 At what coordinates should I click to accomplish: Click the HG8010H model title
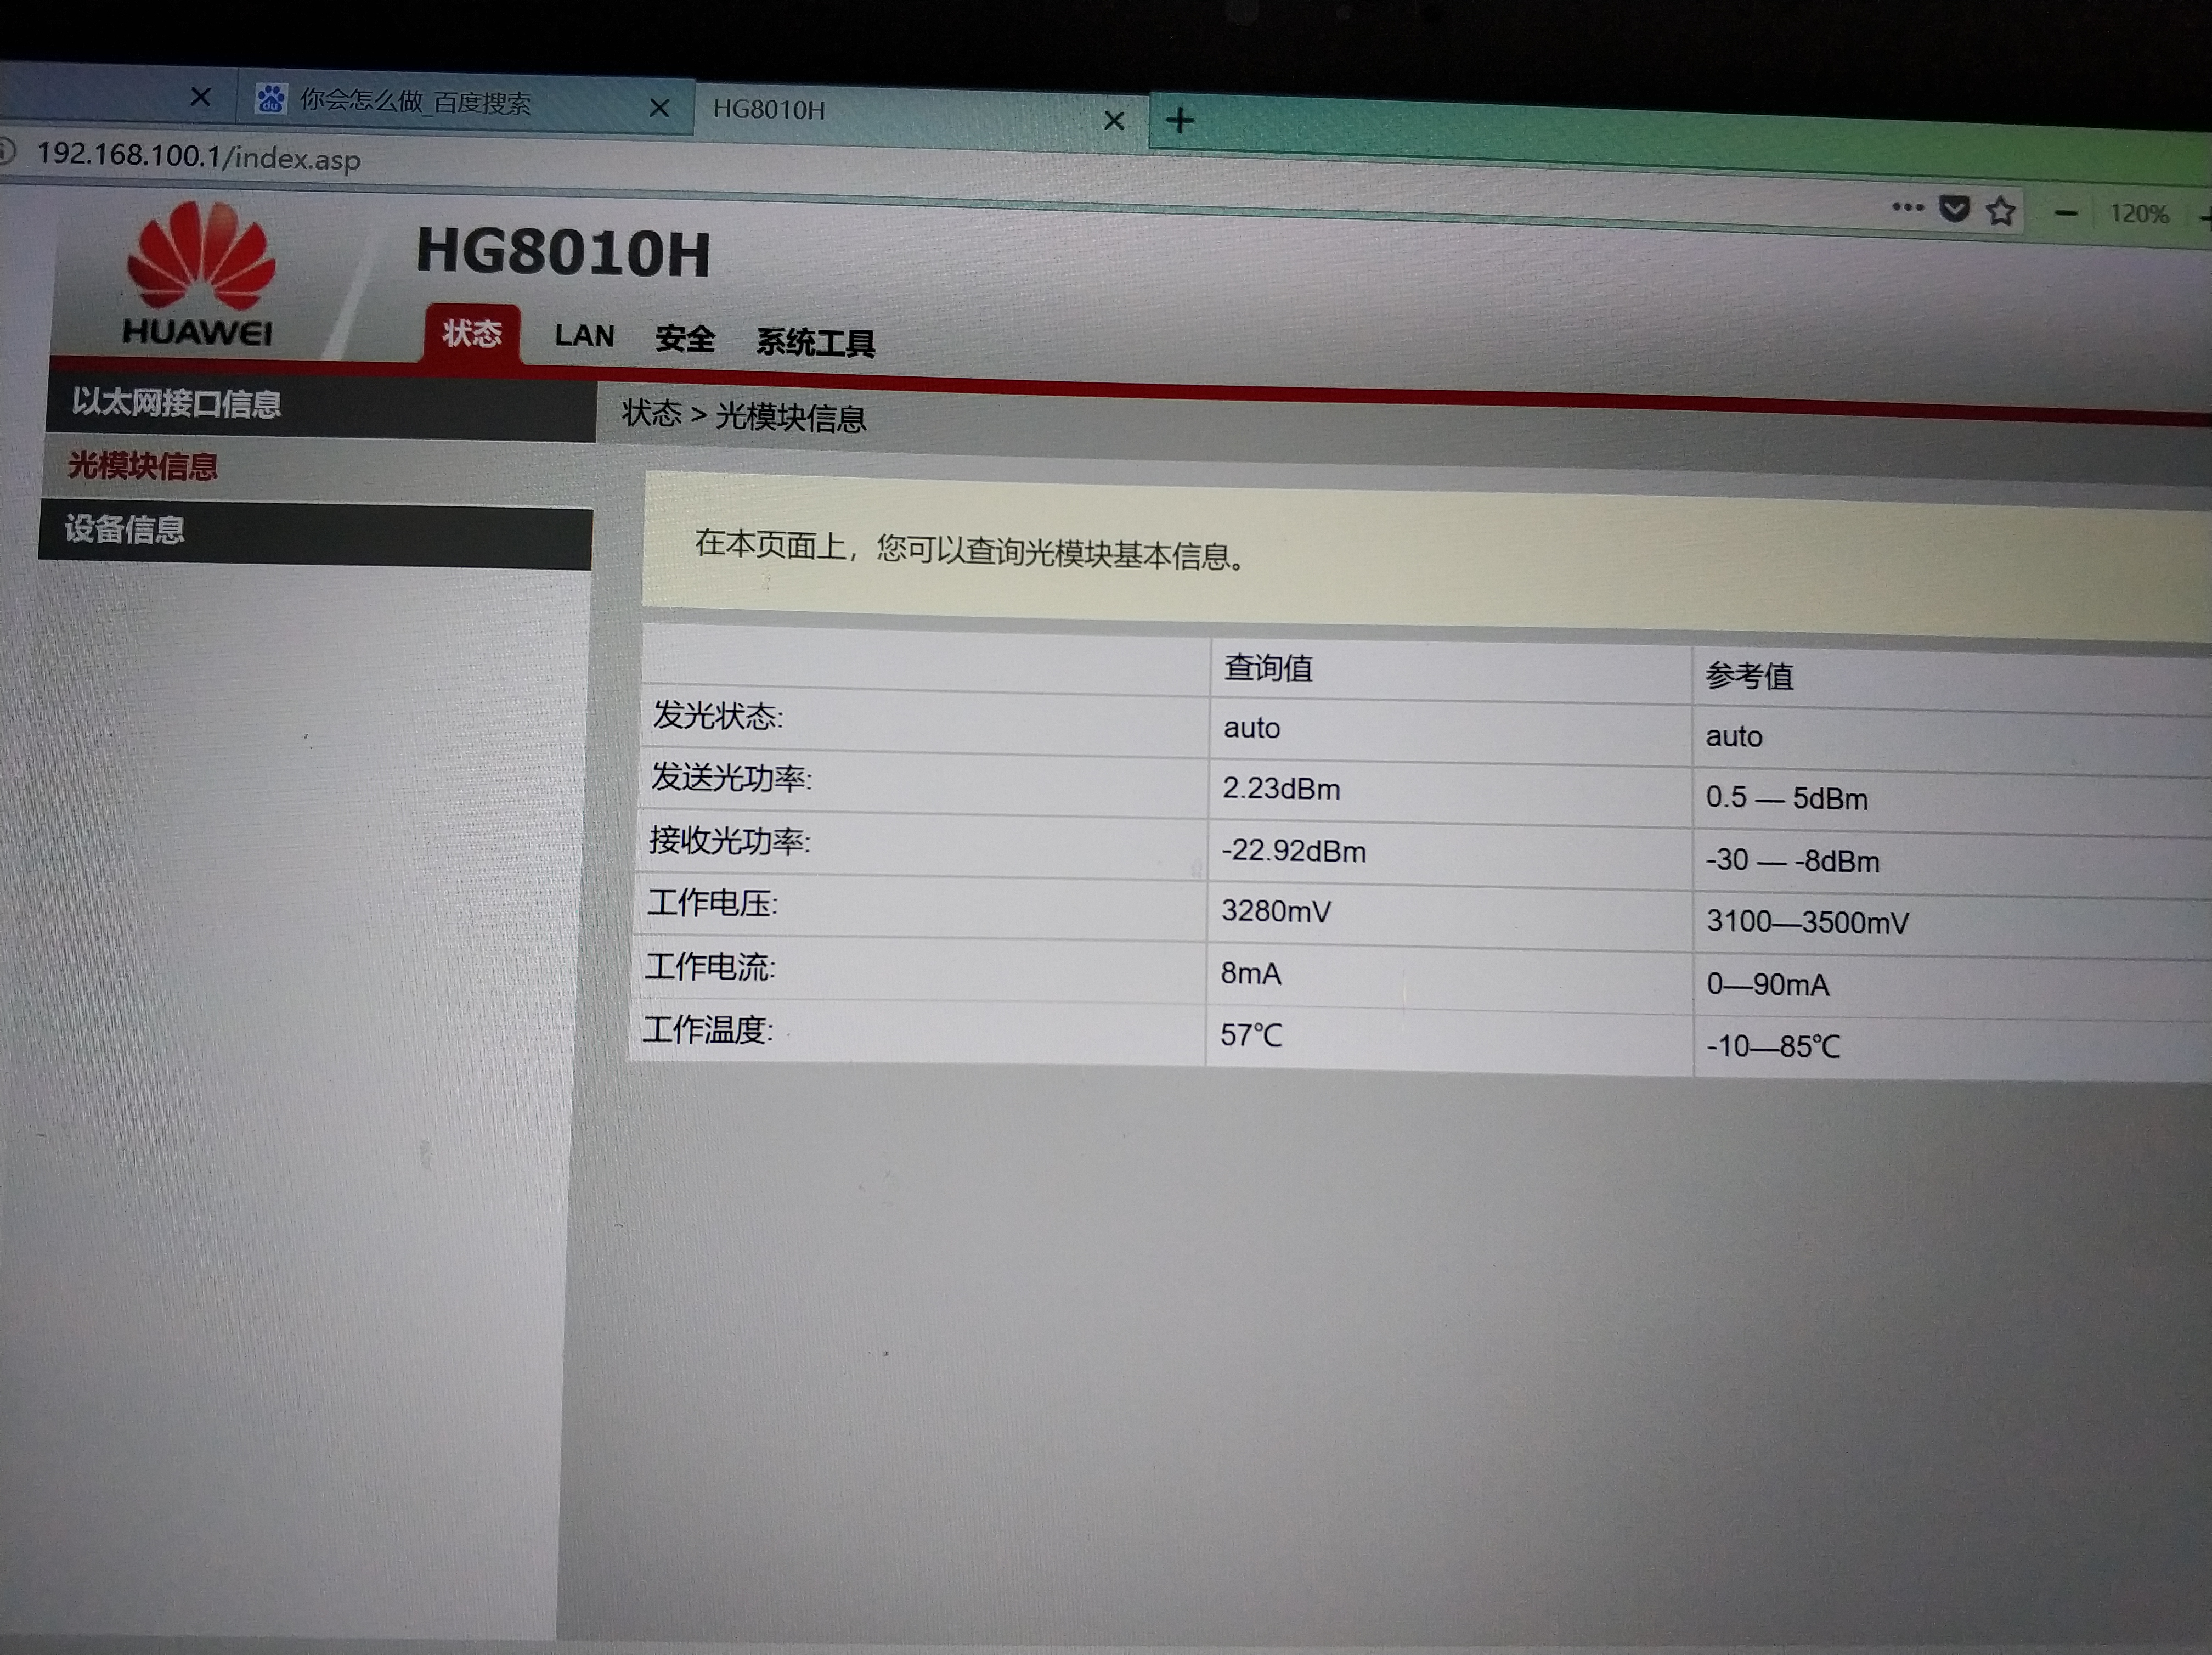click(563, 252)
